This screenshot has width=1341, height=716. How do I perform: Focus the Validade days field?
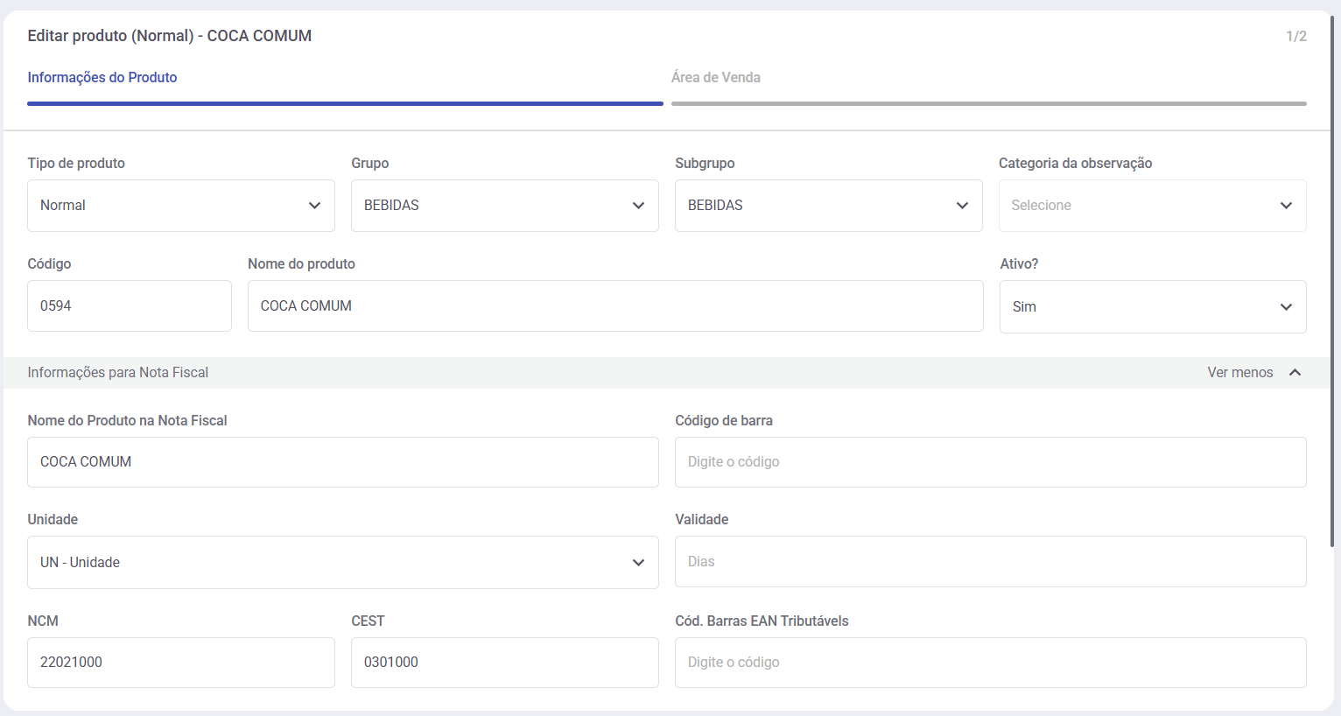991,561
